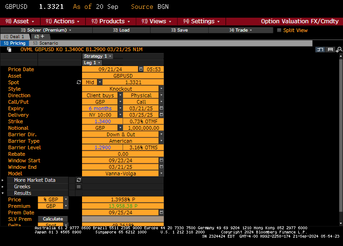The width and height of the screenshot is (343, 246).
Task: Click the list view icon at top right
Action: point(330,50)
